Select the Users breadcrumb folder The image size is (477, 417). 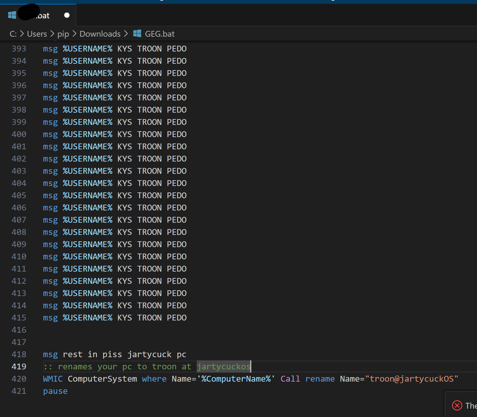pyautogui.click(x=37, y=34)
